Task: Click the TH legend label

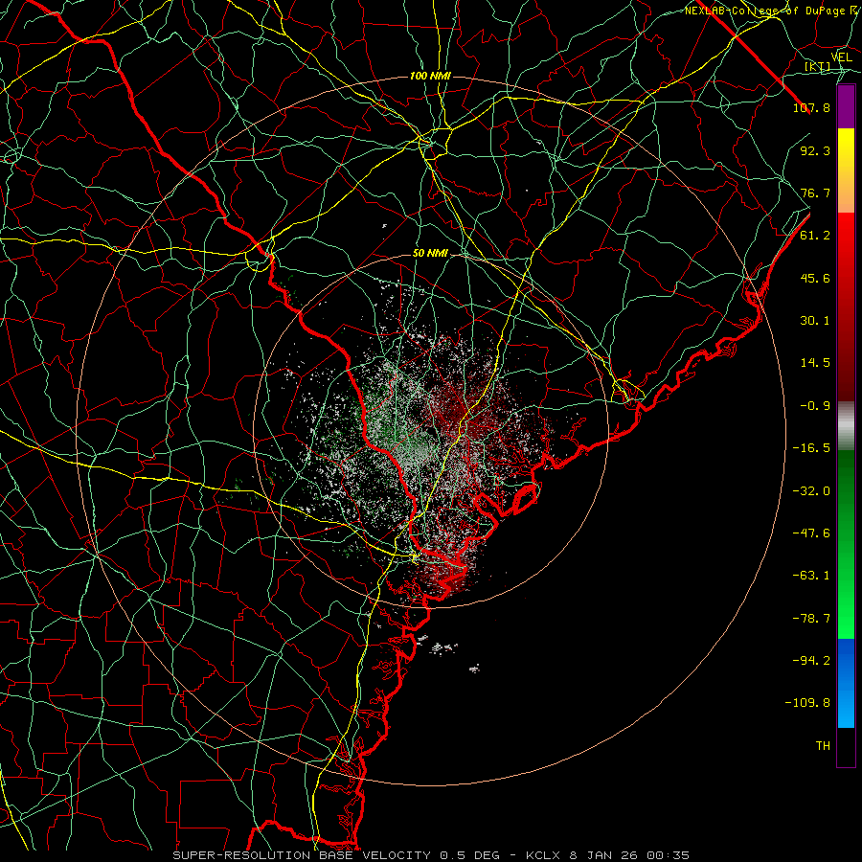Action: pyautogui.click(x=823, y=746)
